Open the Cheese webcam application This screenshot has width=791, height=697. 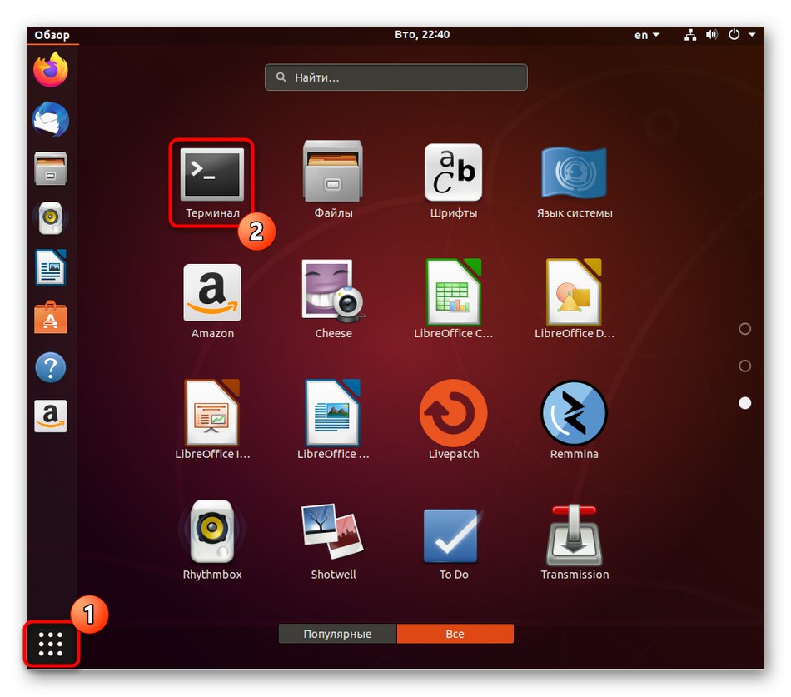(333, 300)
